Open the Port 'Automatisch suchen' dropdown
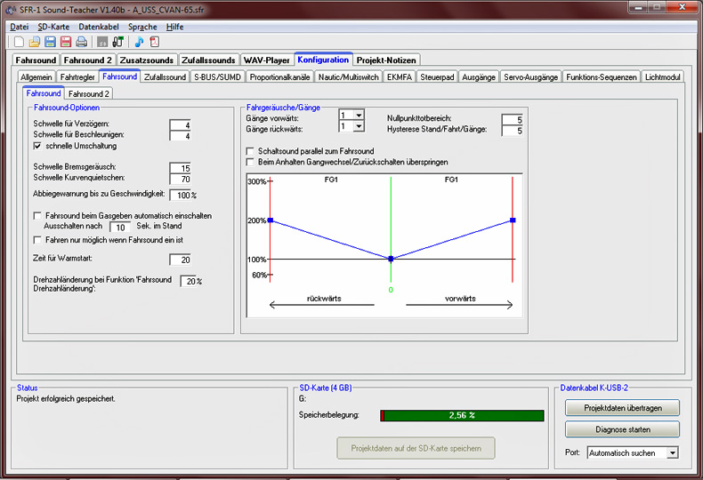 (x=672, y=452)
